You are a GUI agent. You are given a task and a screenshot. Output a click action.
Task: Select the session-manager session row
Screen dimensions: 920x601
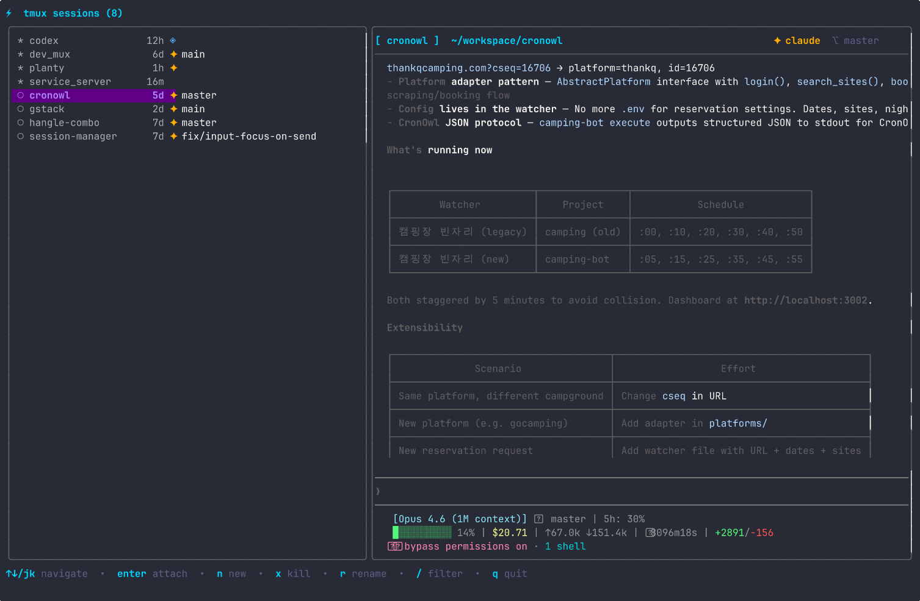pyautogui.click(x=188, y=137)
